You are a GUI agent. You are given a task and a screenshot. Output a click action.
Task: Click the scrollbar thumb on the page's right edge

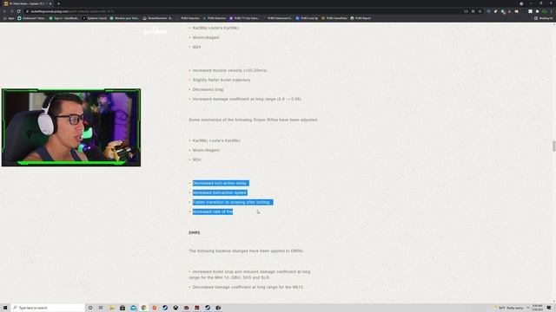tap(554, 146)
